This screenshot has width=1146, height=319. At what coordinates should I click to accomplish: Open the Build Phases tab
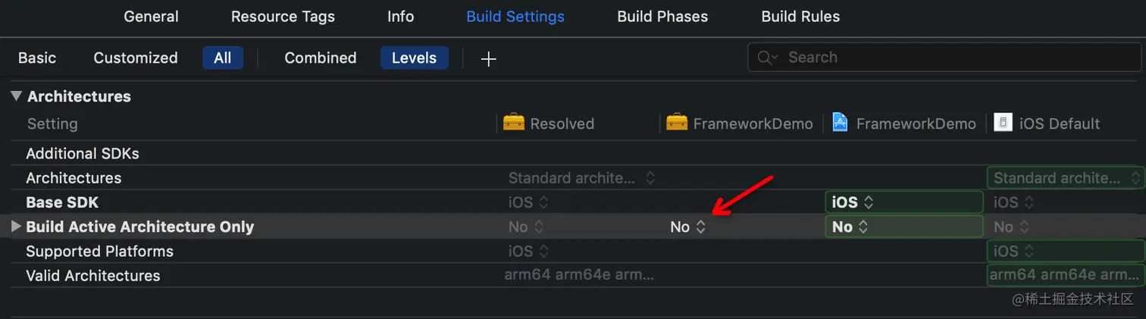click(662, 16)
